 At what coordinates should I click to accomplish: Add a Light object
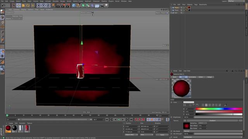pyautogui.click(x=107, y=5)
